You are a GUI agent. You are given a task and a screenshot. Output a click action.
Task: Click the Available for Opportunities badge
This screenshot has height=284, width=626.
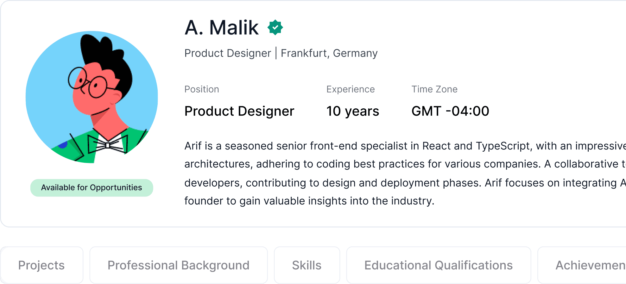(92, 188)
